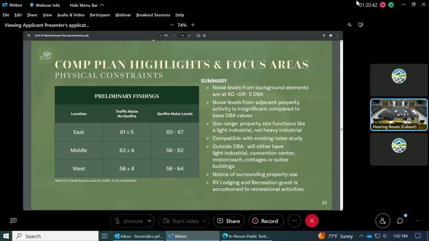Click the PDF rotate icon
This screenshot has height=241, width=429.
204,35
